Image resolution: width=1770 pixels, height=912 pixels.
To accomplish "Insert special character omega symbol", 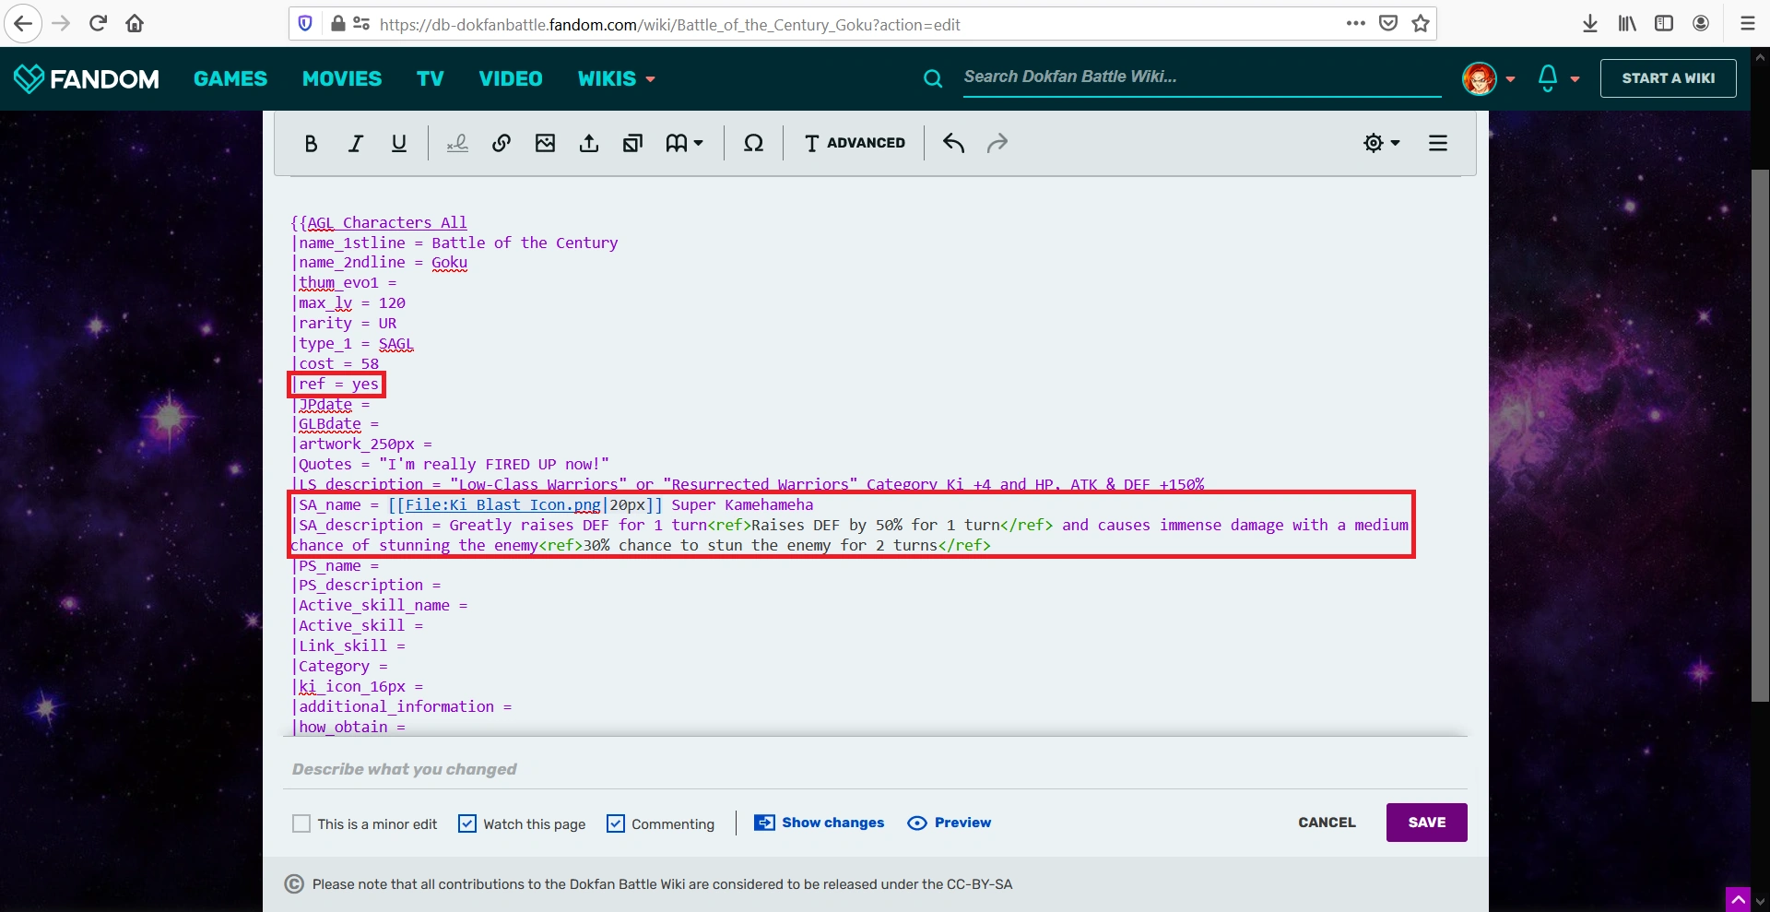I will tap(753, 143).
